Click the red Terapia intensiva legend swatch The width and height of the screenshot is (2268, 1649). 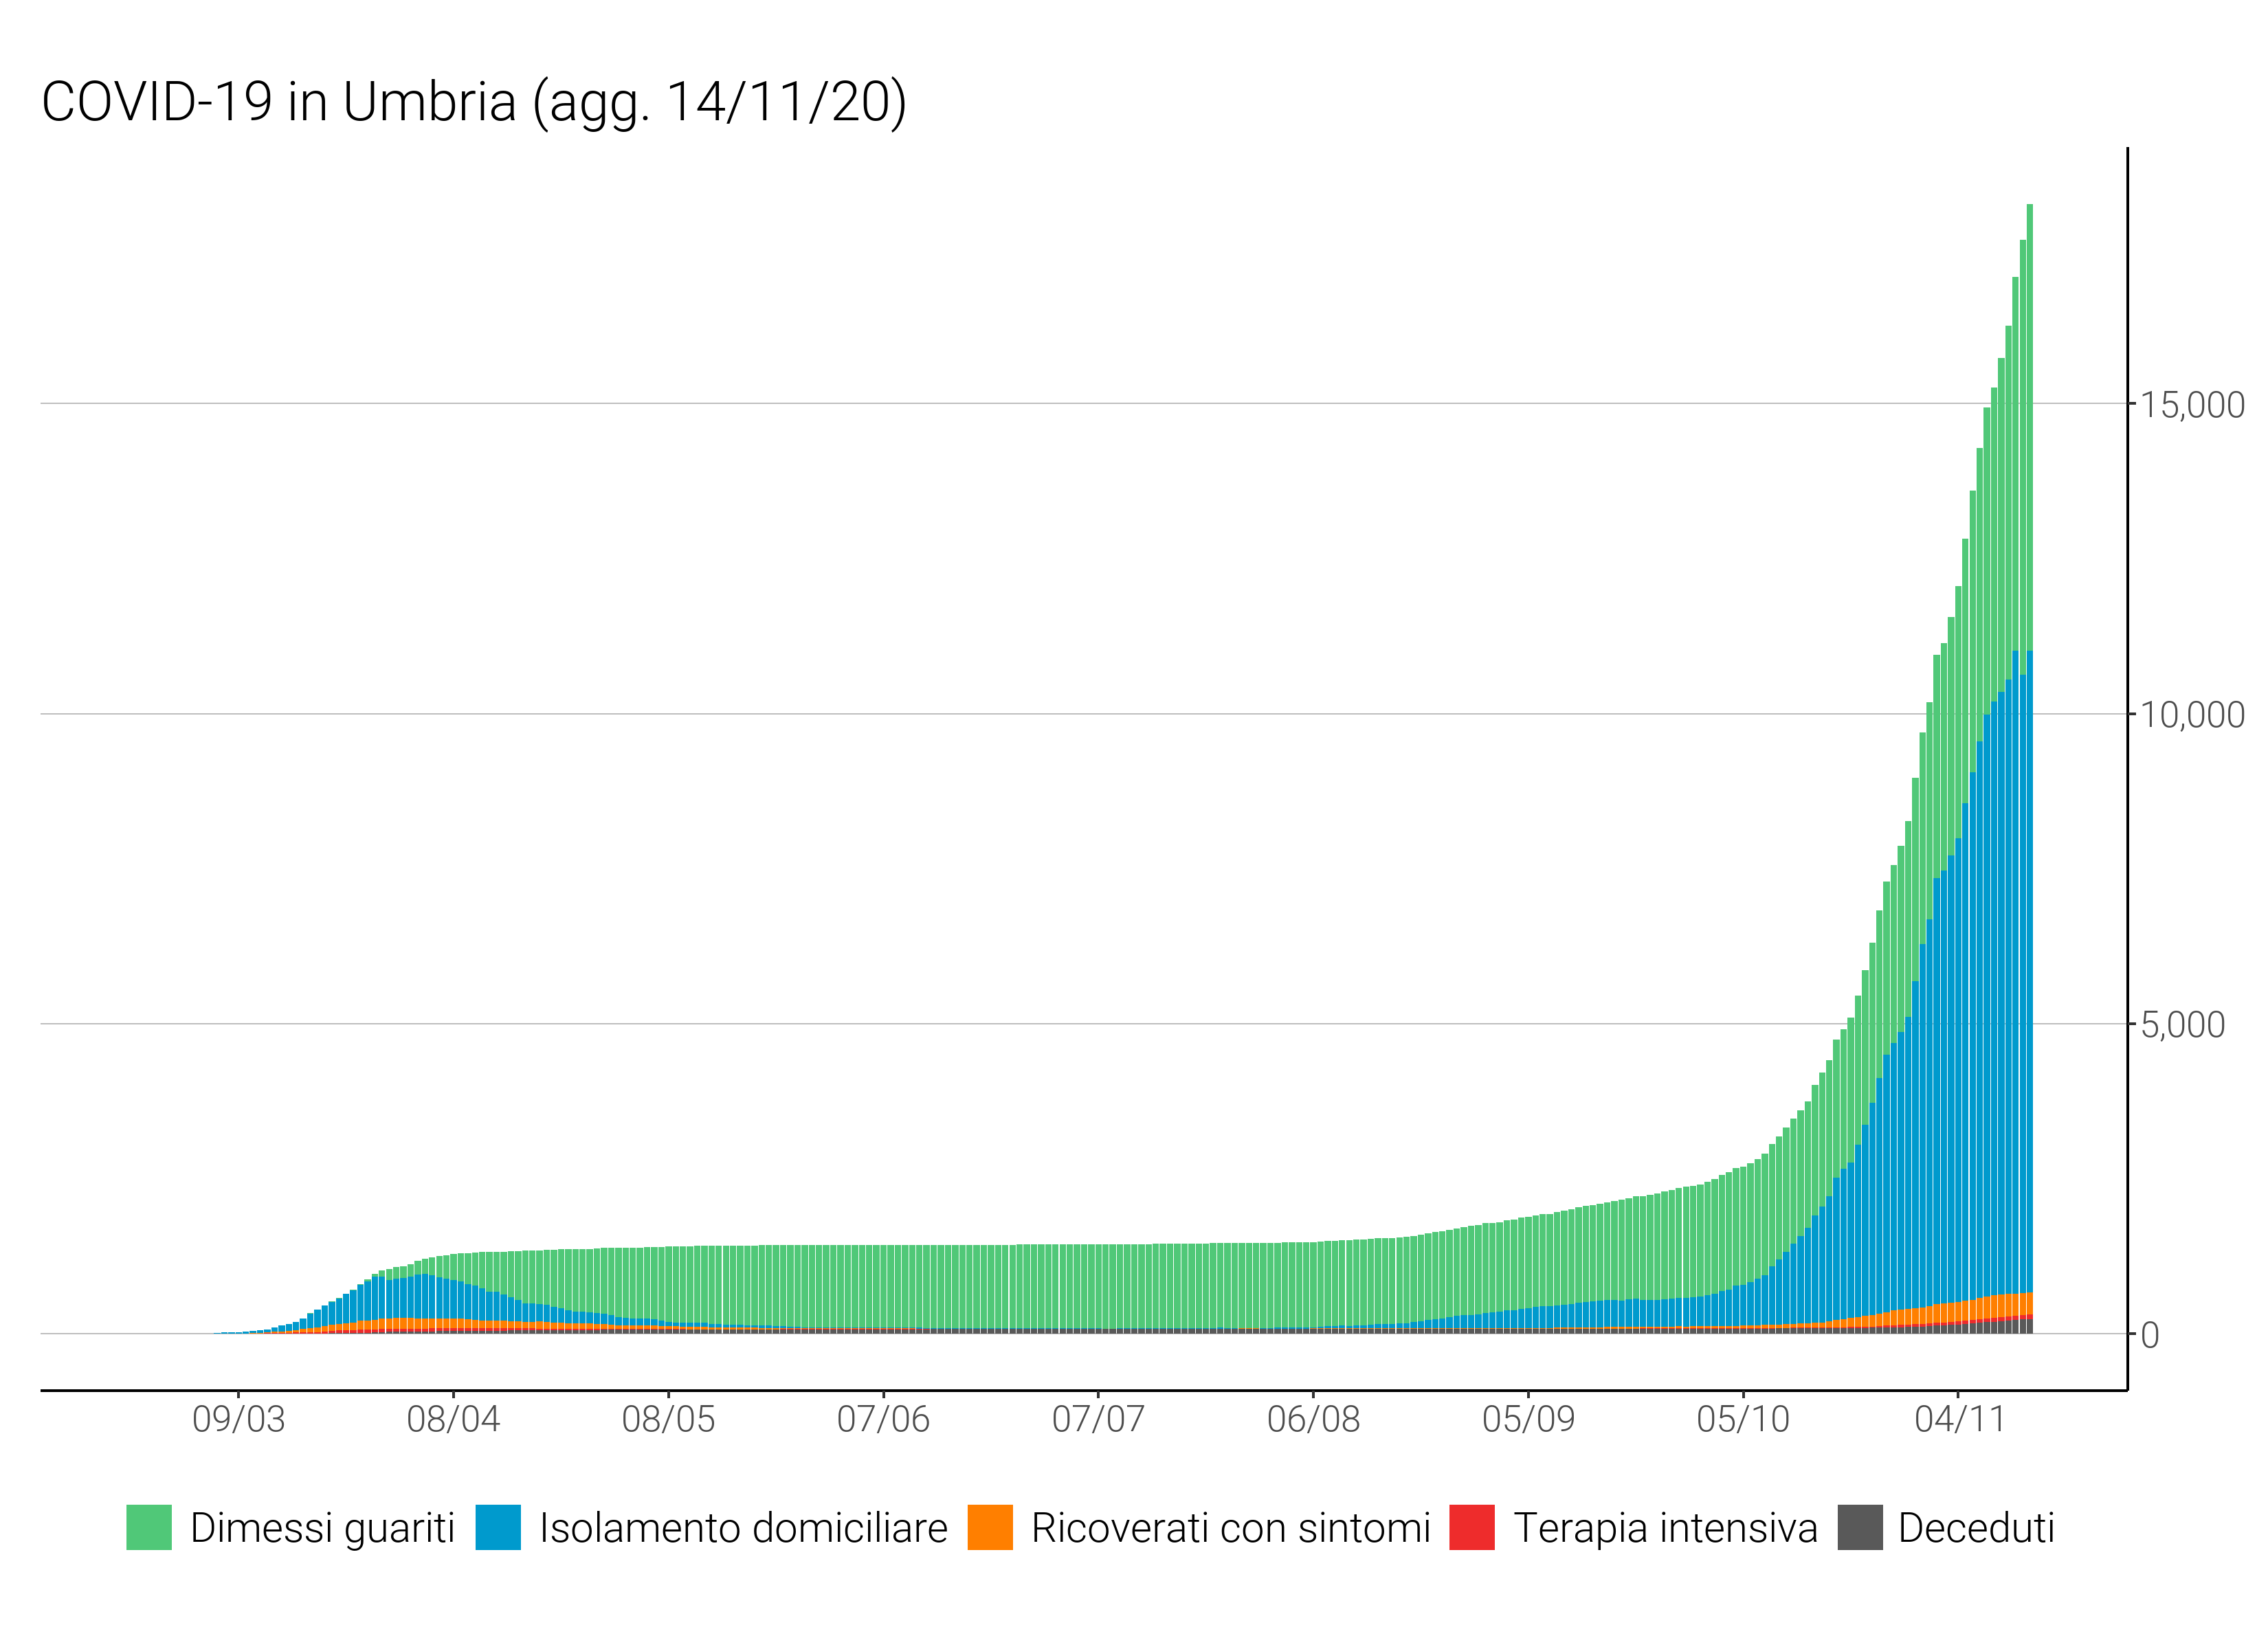(1471, 1527)
